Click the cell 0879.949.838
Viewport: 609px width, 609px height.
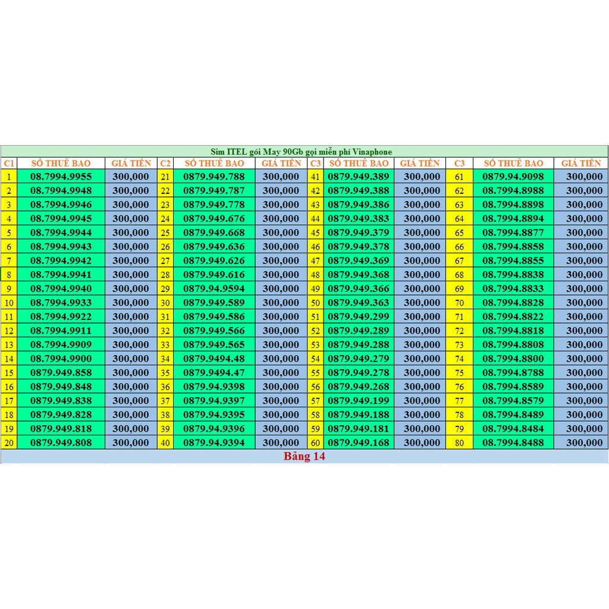pos(61,400)
